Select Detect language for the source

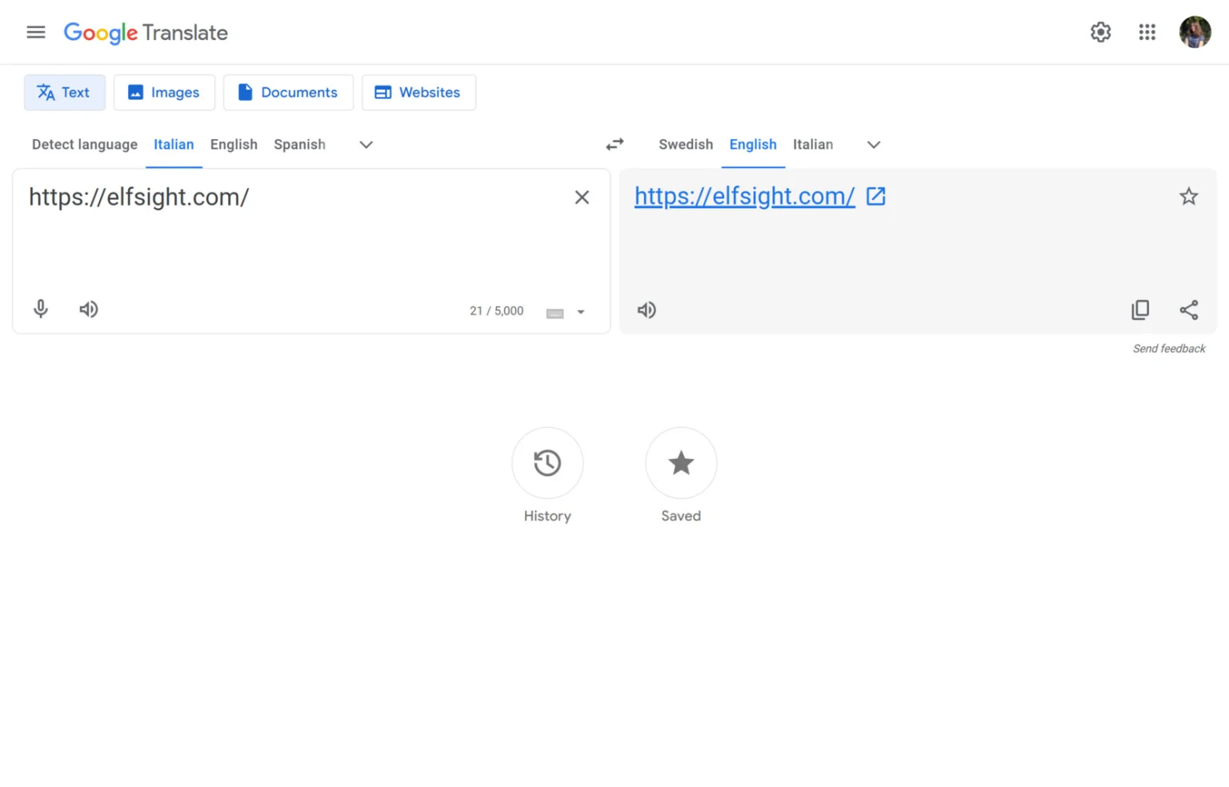point(84,145)
